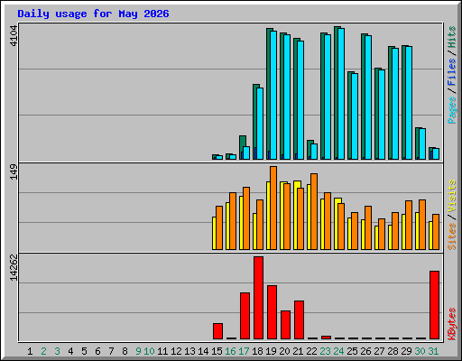Click the 'KBytes' legend label

click(x=452, y=324)
